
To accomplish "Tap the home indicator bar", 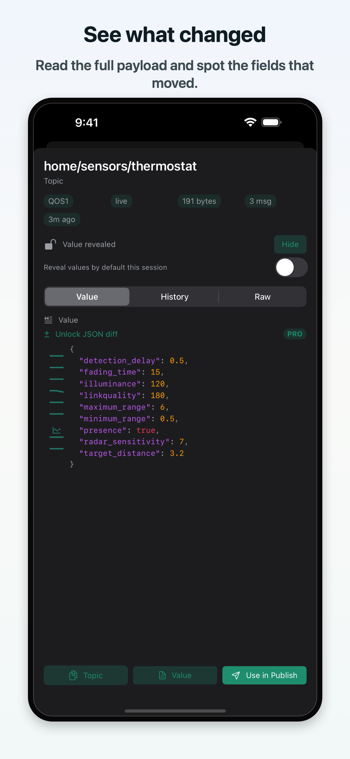I will [x=175, y=711].
